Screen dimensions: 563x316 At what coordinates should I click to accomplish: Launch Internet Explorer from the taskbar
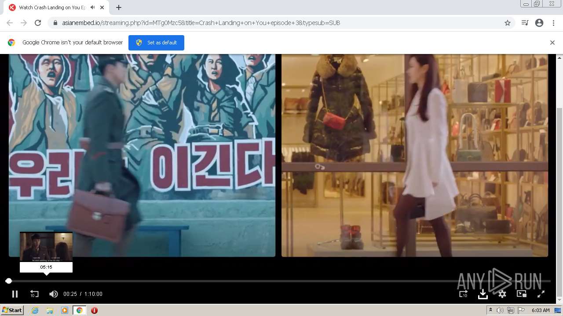(x=35, y=310)
